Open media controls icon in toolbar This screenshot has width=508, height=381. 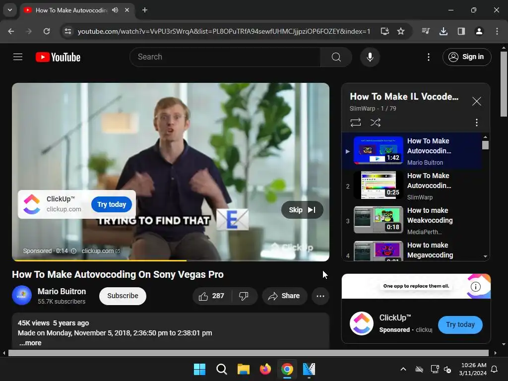click(426, 31)
